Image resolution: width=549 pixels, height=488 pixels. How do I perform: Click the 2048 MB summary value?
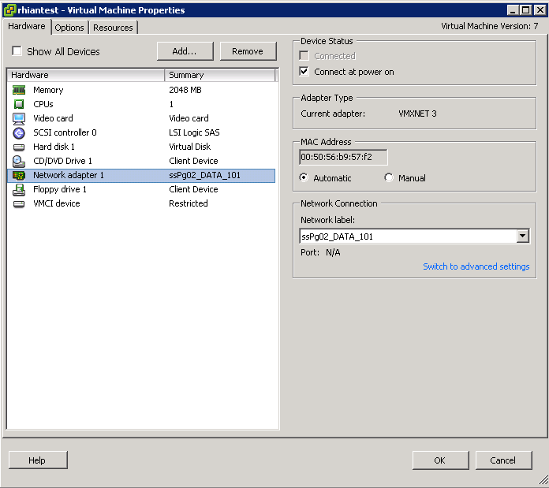pos(185,90)
